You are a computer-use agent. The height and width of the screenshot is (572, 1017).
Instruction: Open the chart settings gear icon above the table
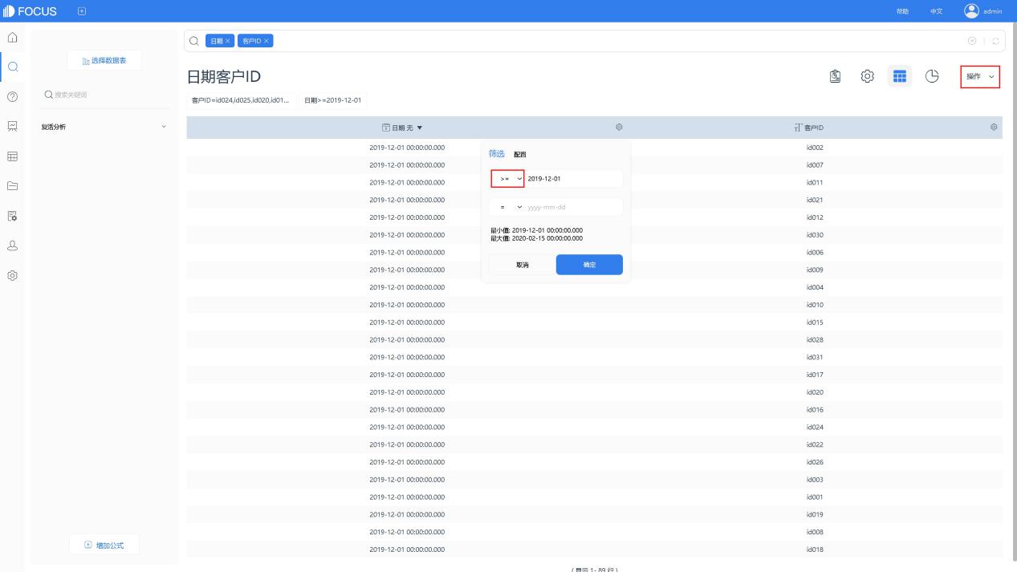coord(867,76)
